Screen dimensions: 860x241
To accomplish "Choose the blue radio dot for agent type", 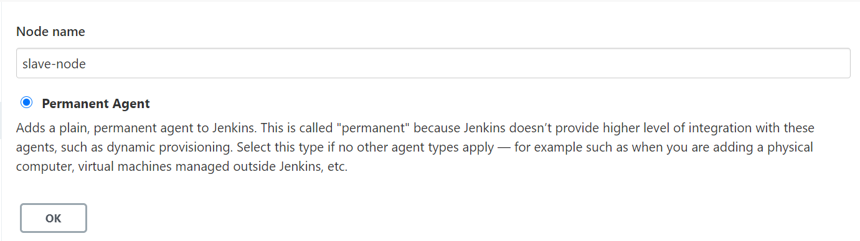I will click(x=26, y=102).
